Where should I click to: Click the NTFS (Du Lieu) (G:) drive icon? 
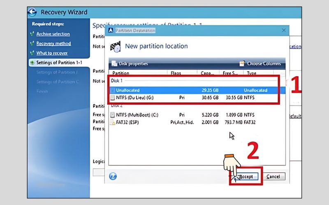(113, 98)
